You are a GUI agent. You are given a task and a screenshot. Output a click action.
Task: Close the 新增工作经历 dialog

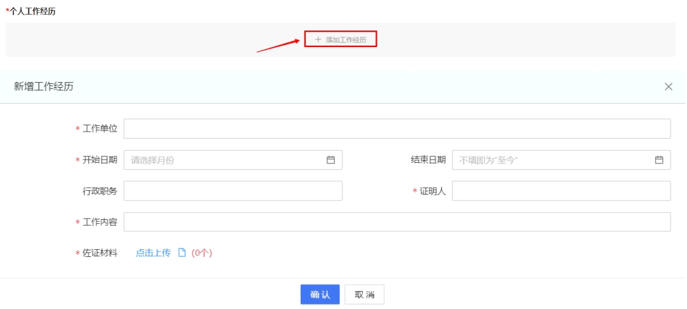click(668, 86)
